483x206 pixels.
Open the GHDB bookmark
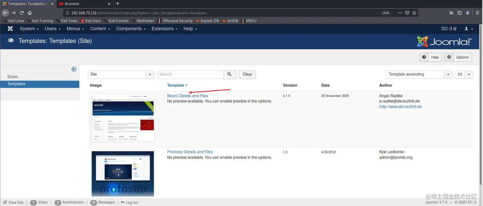pyautogui.click(x=230, y=21)
